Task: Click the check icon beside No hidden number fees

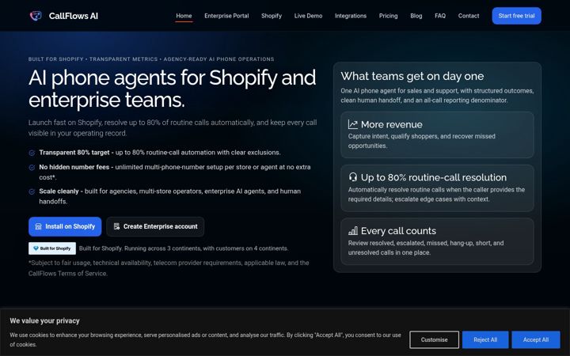Action: [x=32, y=168]
